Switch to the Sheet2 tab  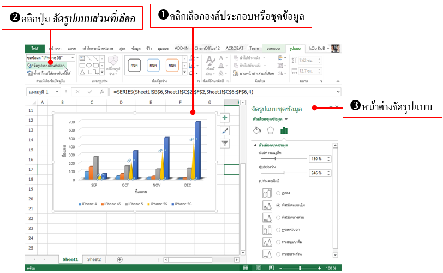[x=94, y=259]
